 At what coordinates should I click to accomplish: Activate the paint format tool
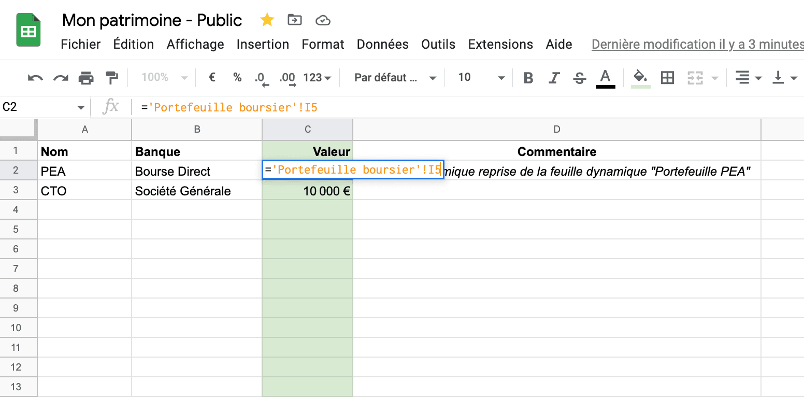pyautogui.click(x=111, y=78)
